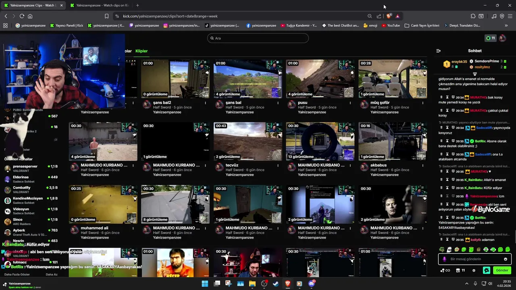Reload the page with the refresh icon
This screenshot has width=516, height=290.
tap(22, 16)
